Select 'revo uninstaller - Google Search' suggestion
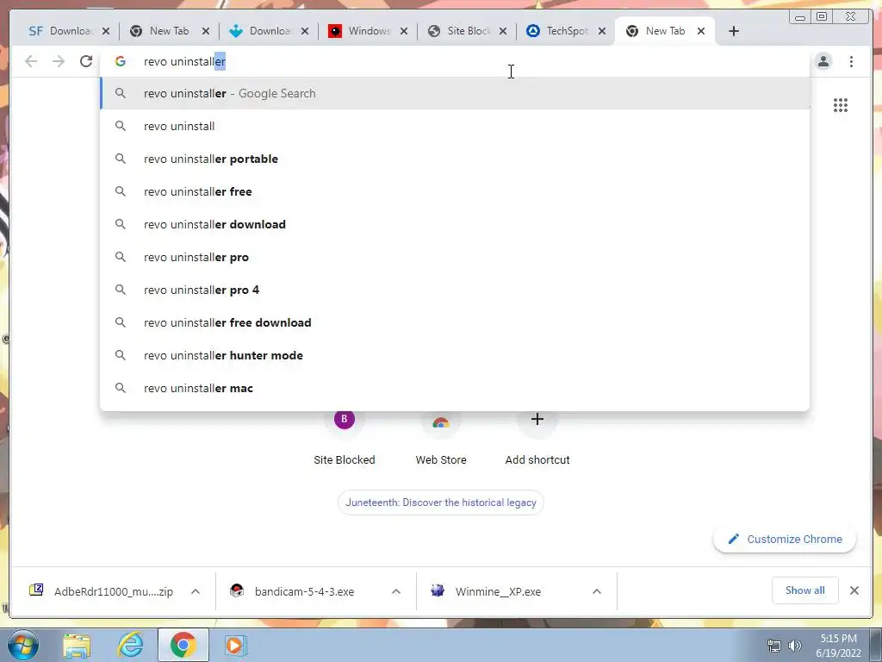 click(455, 93)
